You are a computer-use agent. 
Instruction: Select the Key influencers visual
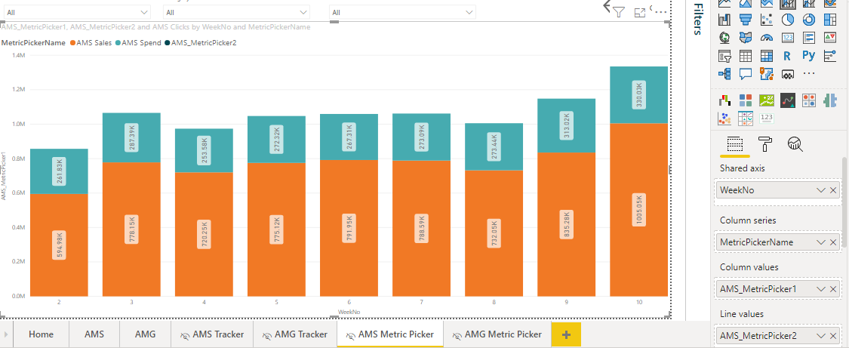pos(830,56)
